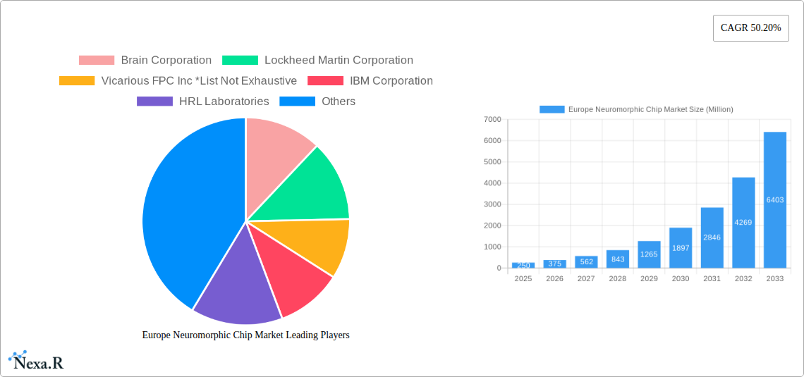Click the pie chart title Leading Players

[245, 335]
